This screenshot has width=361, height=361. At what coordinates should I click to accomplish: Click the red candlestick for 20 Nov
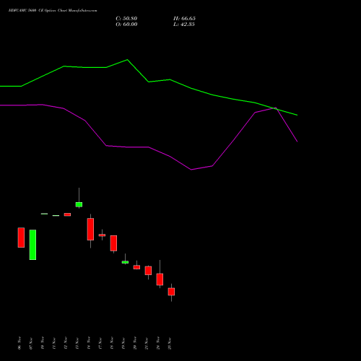[136, 267]
